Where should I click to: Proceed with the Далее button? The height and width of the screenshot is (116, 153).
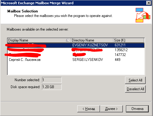pyautogui.click(x=111, y=109)
